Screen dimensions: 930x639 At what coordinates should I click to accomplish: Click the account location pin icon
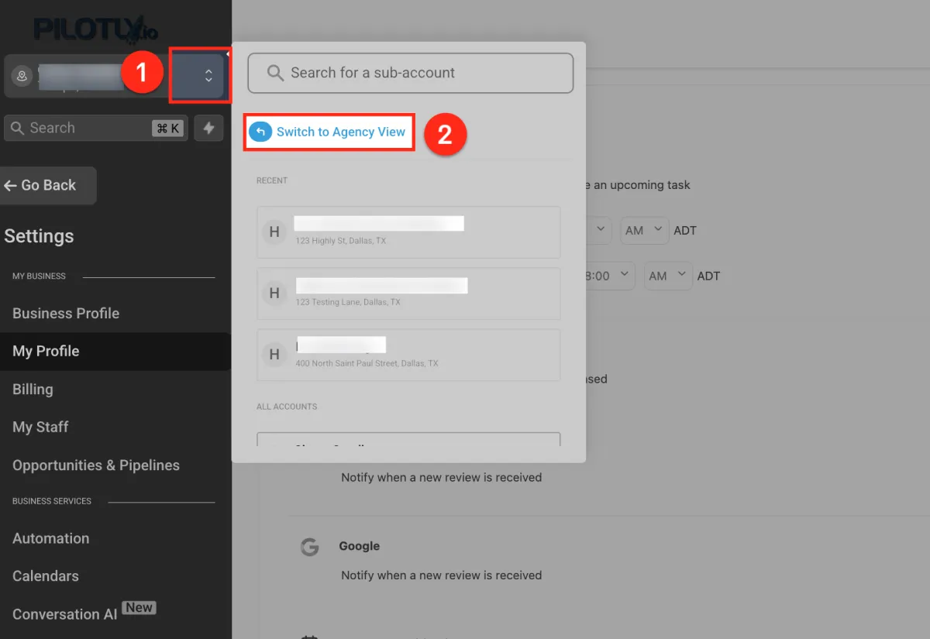[x=22, y=75]
